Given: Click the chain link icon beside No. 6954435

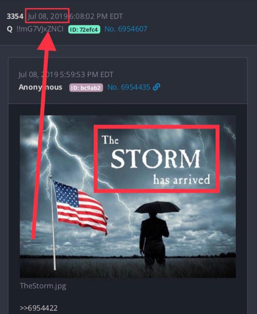Looking at the screenshot, I should coord(156,87).
